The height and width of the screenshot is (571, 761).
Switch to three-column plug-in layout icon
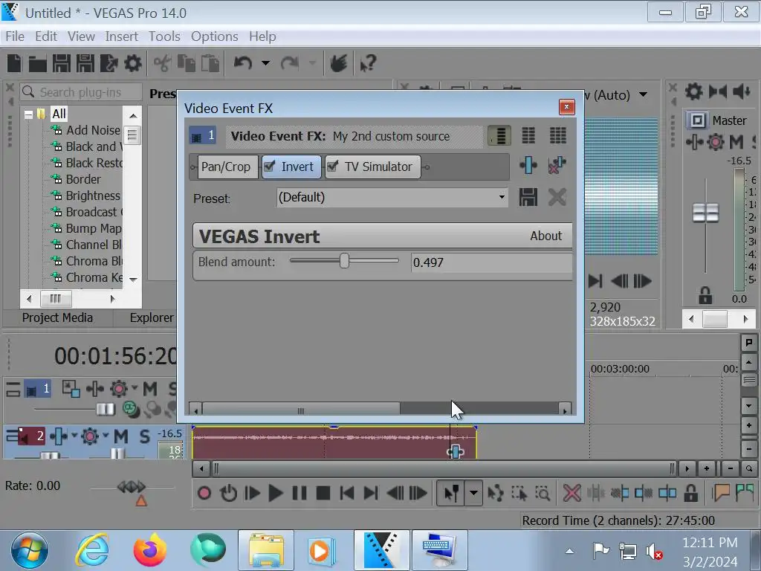coord(557,135)
